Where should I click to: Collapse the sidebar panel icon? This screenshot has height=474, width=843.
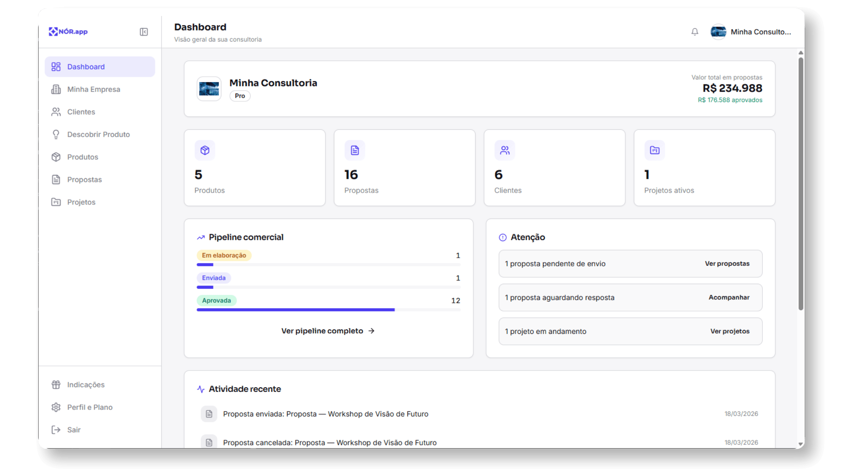(144, 32)
